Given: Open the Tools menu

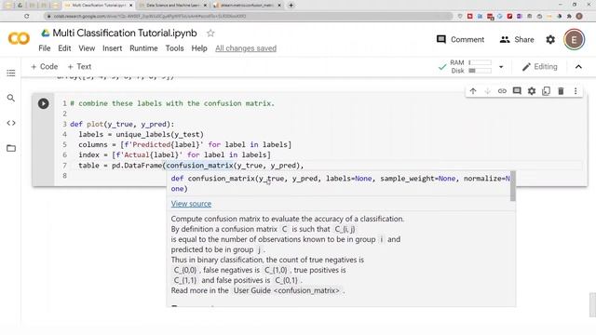Looking at the screenshot, I should (174, 48).
